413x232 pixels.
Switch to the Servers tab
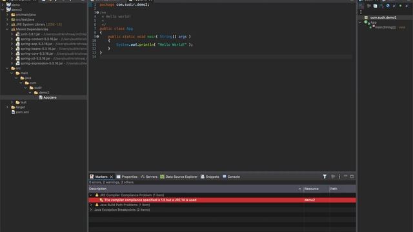coord(149,177)
